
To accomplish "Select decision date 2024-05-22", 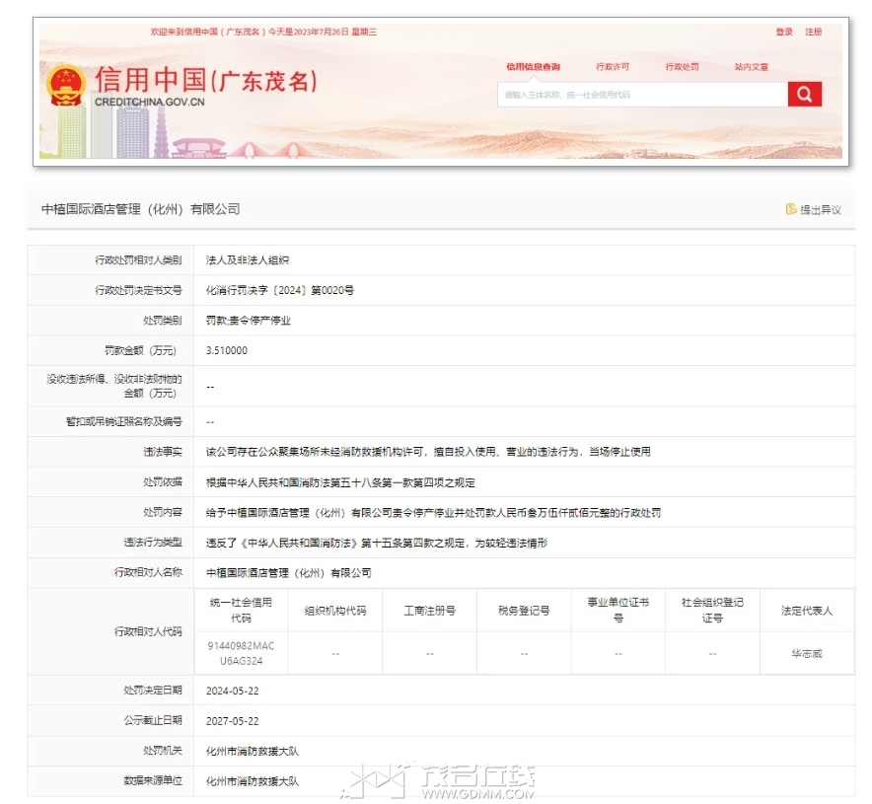I will (233, 691).
